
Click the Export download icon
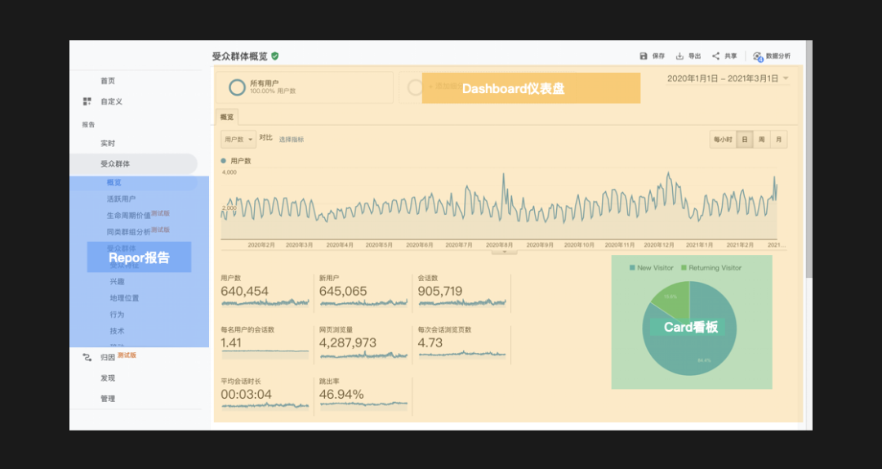(679, 56)
